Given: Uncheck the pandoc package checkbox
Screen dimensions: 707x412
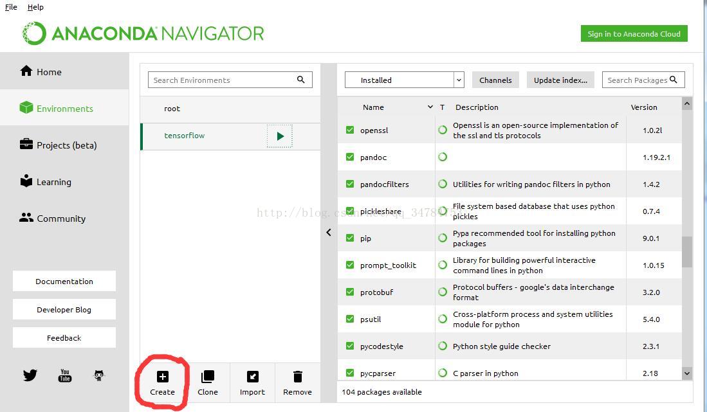Looking at the screenshot, I should [x=350, y=157].
